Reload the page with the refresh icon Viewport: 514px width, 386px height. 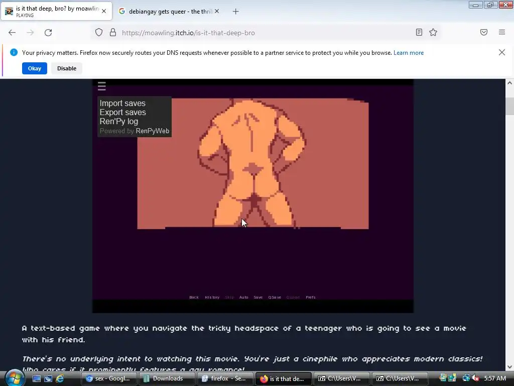[x=48, y=33]
